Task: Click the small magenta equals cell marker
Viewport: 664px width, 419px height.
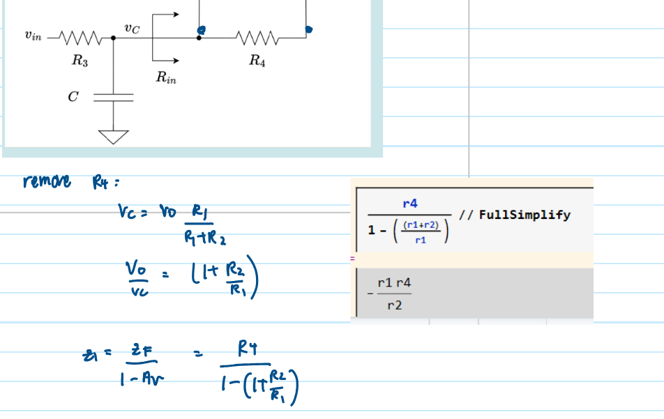Action: coord(353,259)
